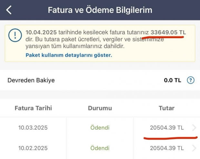This screenshot has height=159, width=200.
Task: Click the Devreden Bakiye help question mark
Action: tap(191, 80)
